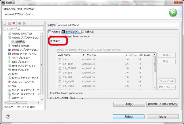Check the 1.6_1024 AVD checkbox
The image size is (184, 124).
click(60, 64)
